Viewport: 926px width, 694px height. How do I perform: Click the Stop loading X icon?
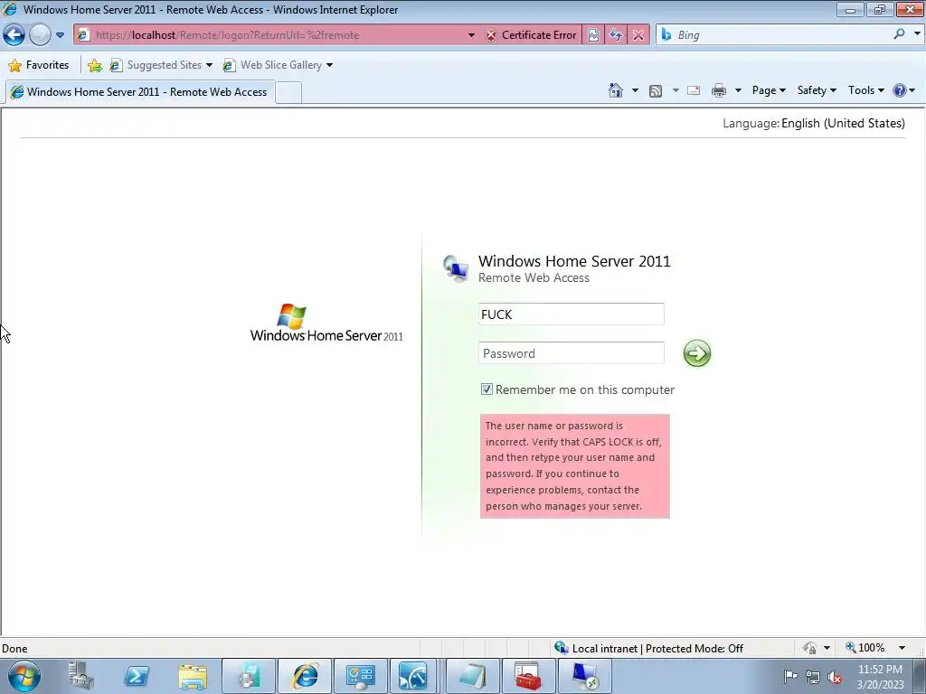point(638,35)
